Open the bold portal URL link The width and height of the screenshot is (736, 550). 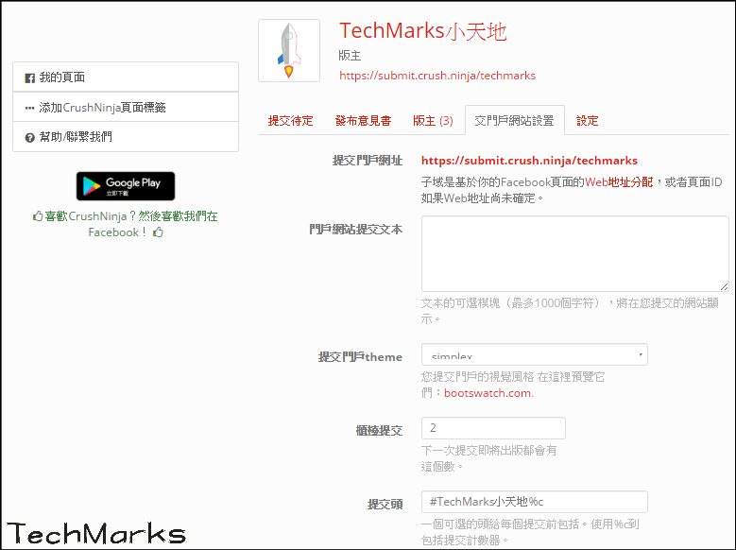coord(529,161)
